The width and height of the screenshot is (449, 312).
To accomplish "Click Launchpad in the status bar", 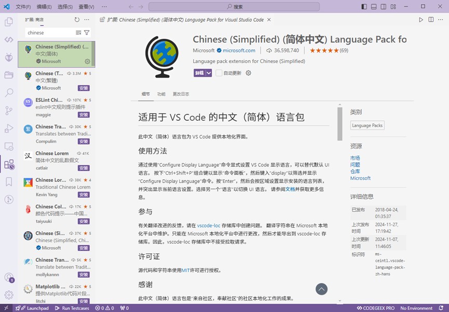I will (32, 308).
